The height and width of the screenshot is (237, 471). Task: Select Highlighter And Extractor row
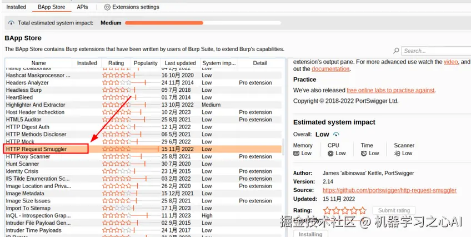[143, 105]
